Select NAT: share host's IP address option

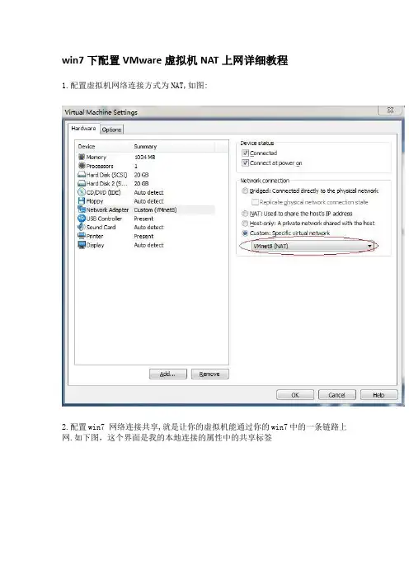point(245,214)
